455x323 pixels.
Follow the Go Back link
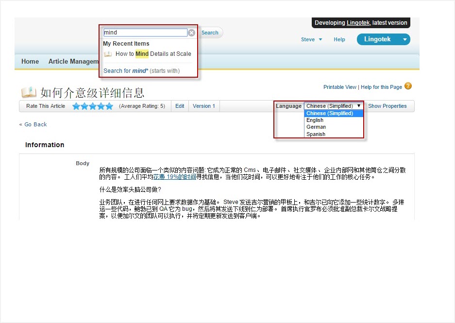[33, 124]
